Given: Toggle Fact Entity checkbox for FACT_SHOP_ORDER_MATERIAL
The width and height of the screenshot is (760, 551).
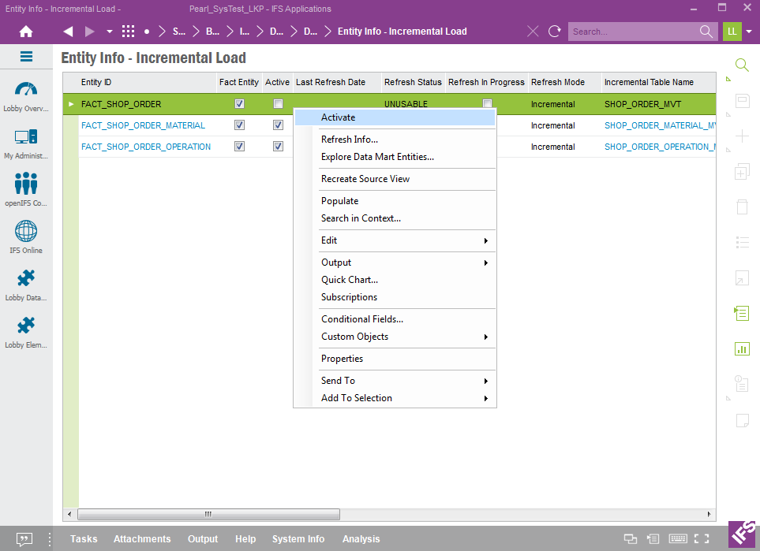Looking at the screenshot, I should pos(239,125).
